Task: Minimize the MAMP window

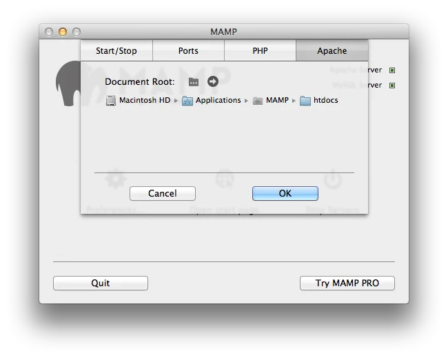Action: [x=63, y=32]
